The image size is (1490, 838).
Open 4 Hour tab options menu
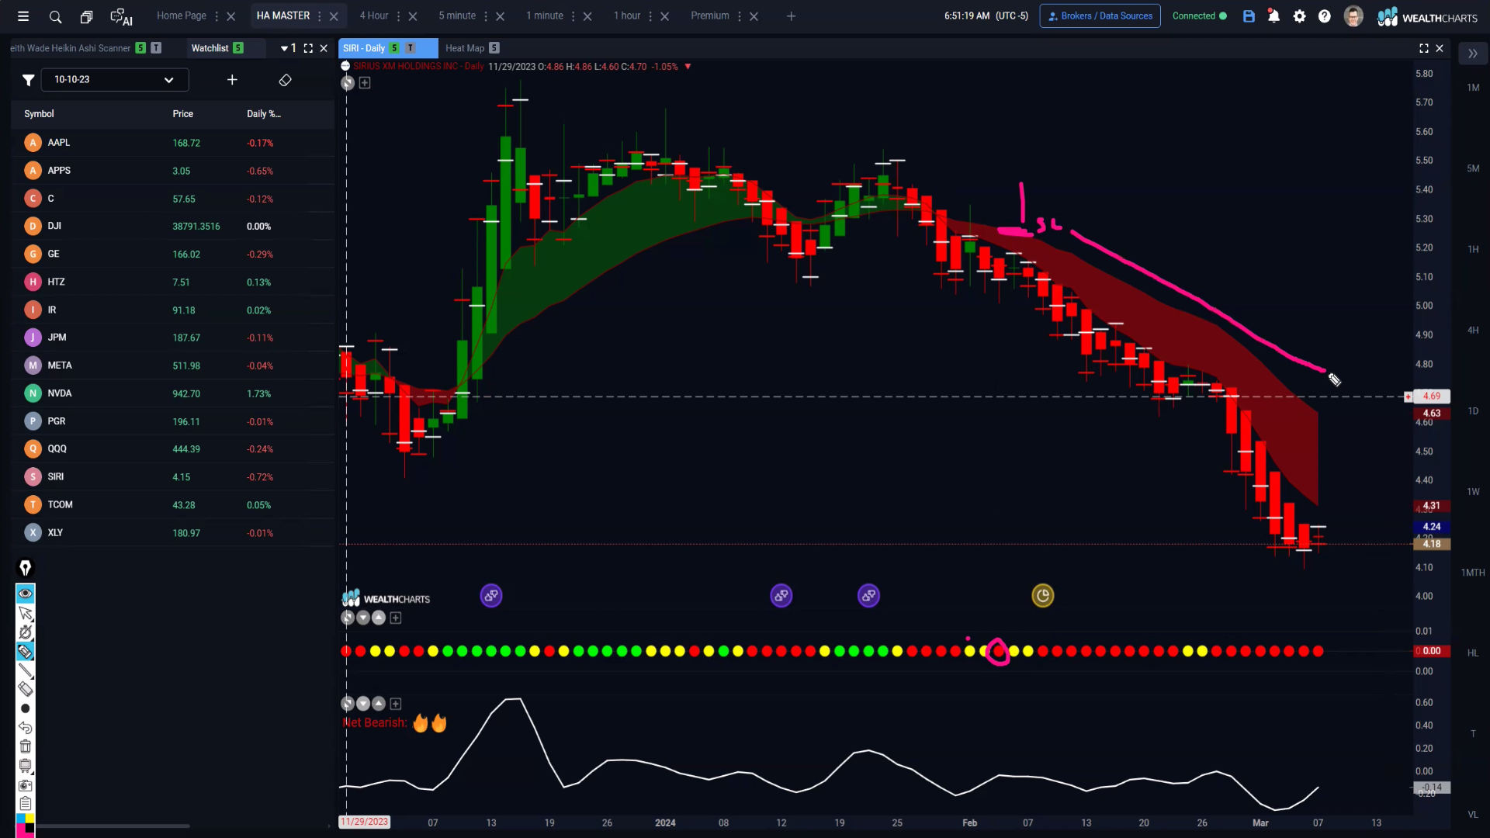coord(399,16)
